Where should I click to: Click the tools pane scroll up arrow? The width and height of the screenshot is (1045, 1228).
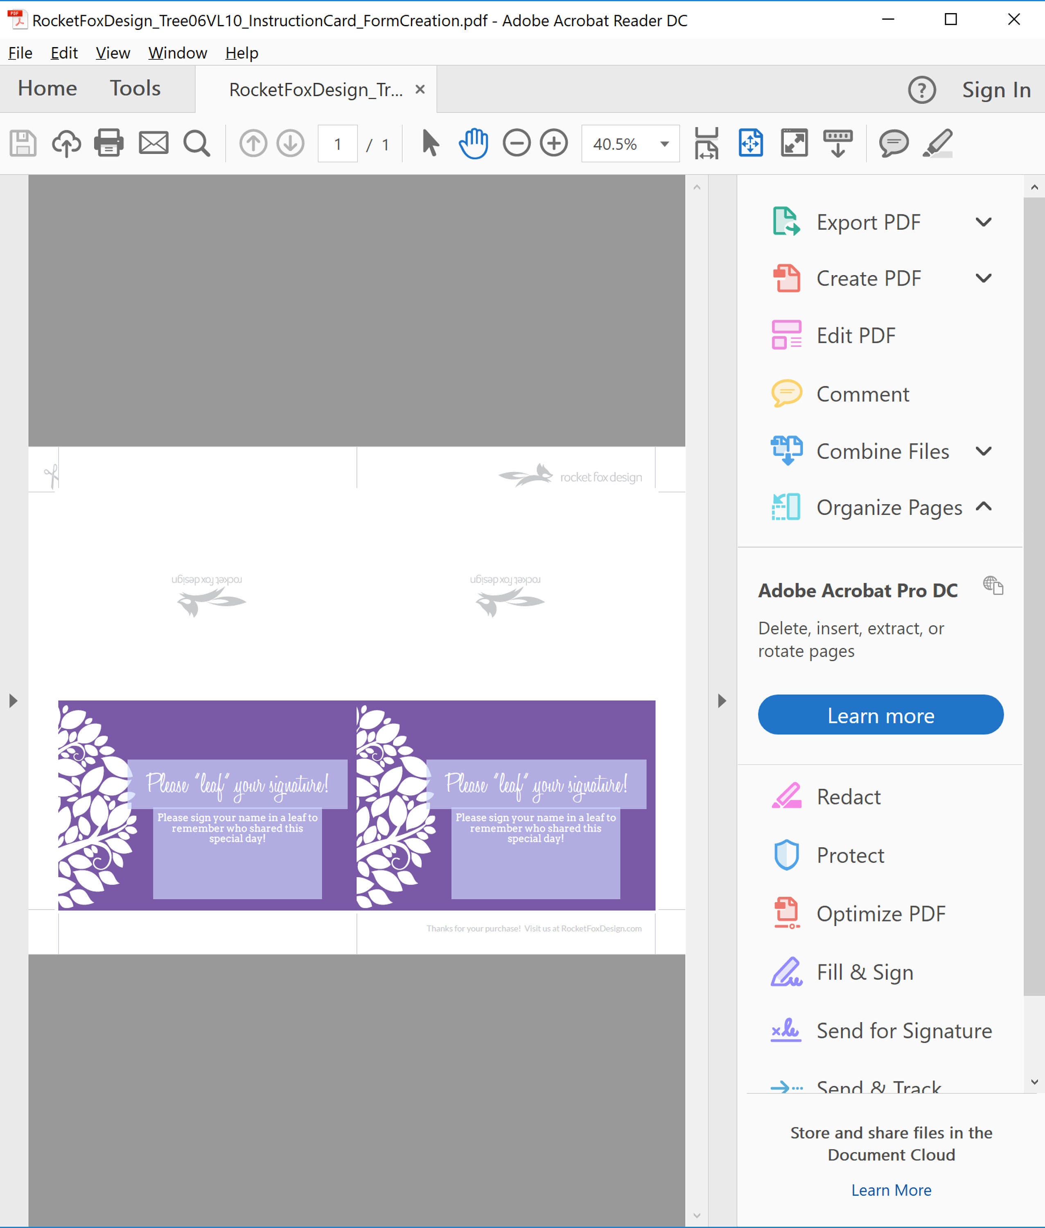[1034, 187]
